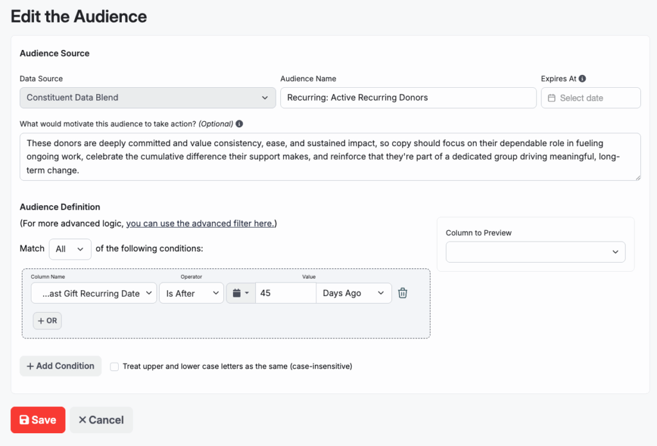This screenshot has height=446, width=657.
Task: Add an OR clause to condition
Action: pyautogui.click(x=47, y=320)
